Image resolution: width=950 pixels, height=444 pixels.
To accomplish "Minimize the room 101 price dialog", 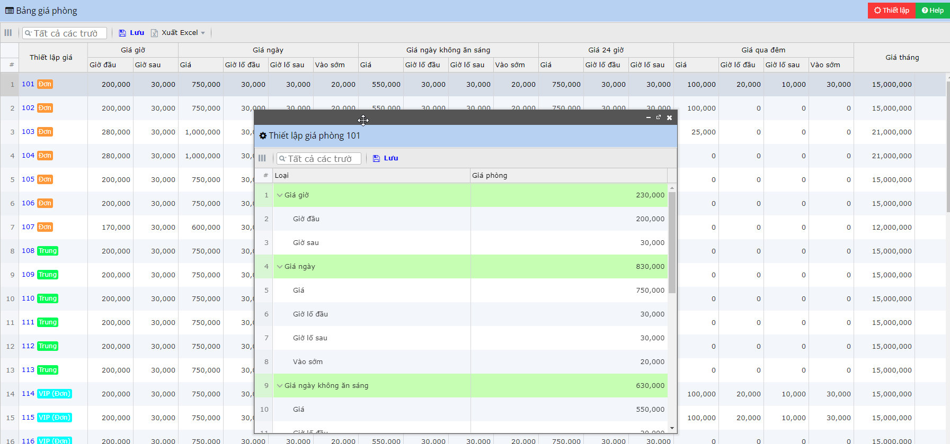I will pos(649,117).
